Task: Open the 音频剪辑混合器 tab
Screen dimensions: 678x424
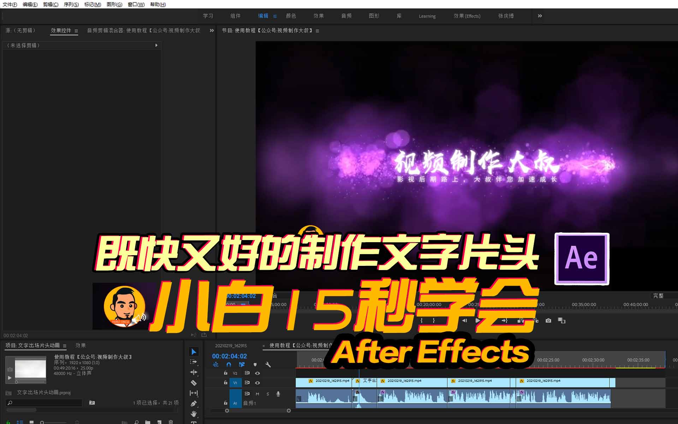Action: tap(143, 30)
